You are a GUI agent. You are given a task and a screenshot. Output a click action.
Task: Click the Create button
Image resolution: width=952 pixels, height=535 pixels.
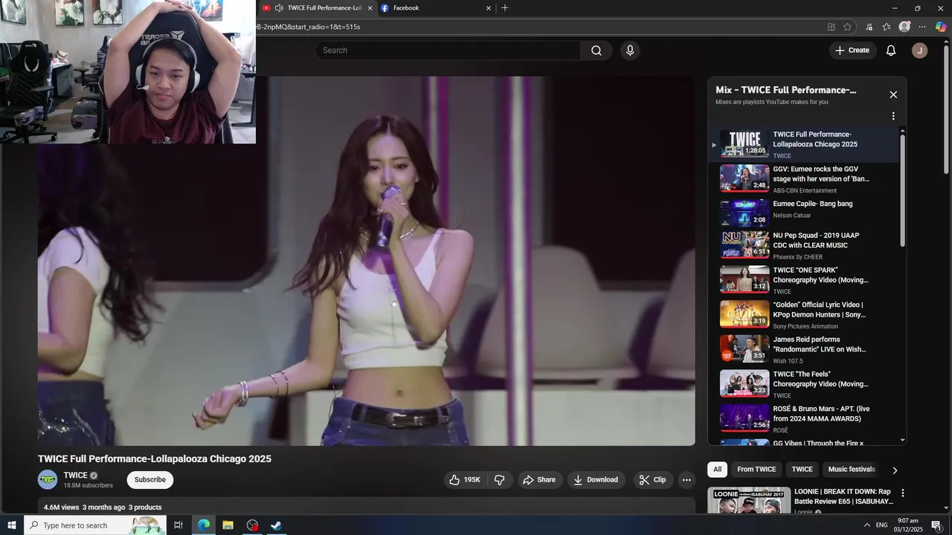coord(852,51)
